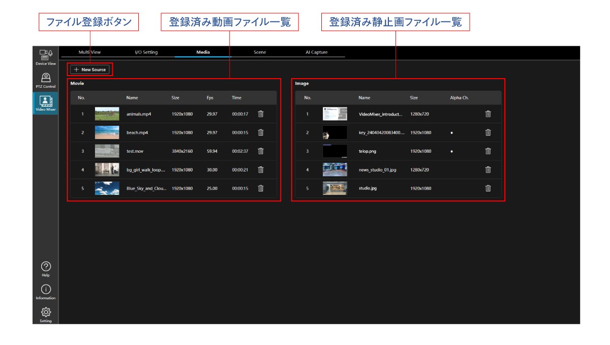Screen dimensions: 610x345
Task: Click the bg_girl_walk_loop movie row name
Action: 145,170
